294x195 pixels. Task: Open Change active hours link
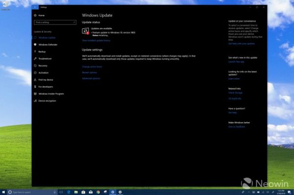click(92, 67)
